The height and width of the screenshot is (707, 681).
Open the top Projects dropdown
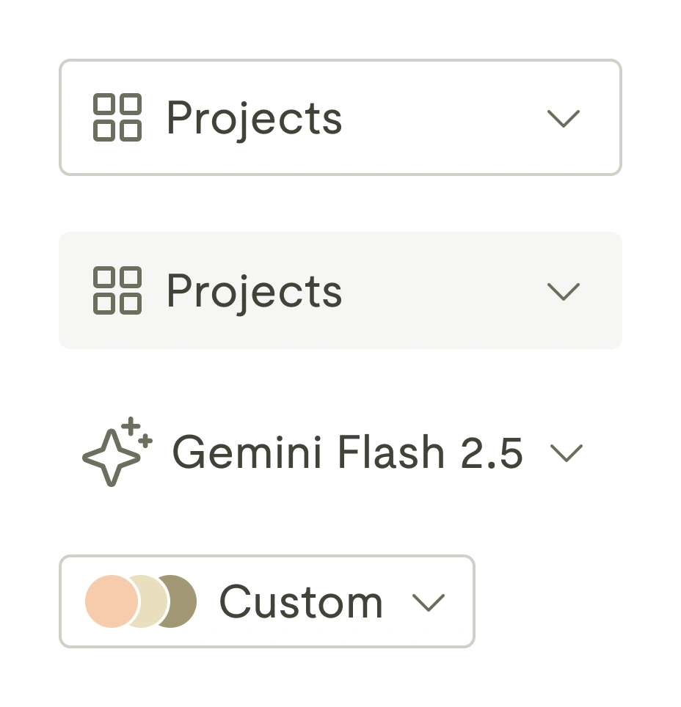[564, 118]
